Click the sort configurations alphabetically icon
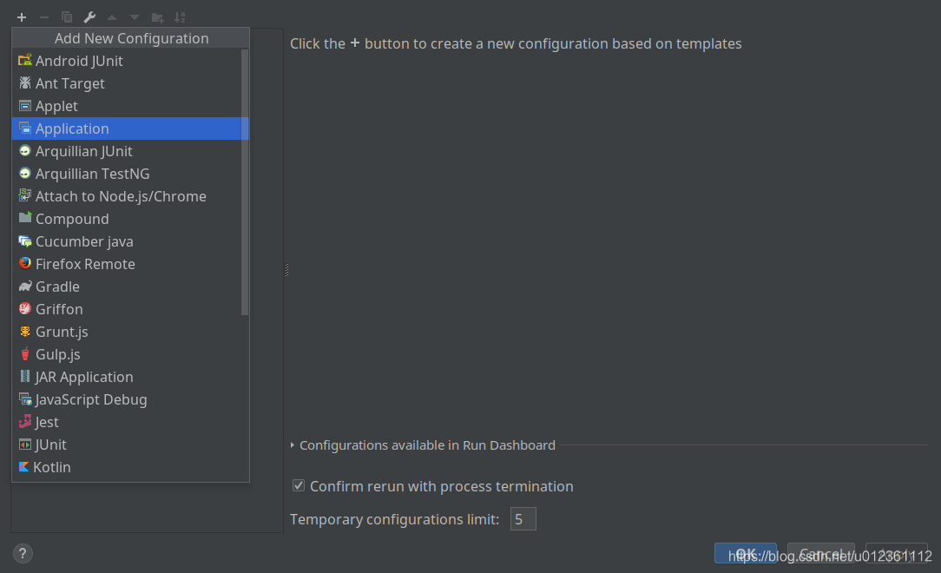The image size is (941, 573). tap(180, 17)
